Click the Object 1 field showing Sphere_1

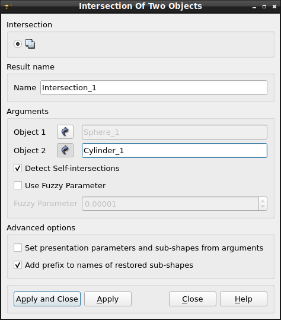(174, 132)
